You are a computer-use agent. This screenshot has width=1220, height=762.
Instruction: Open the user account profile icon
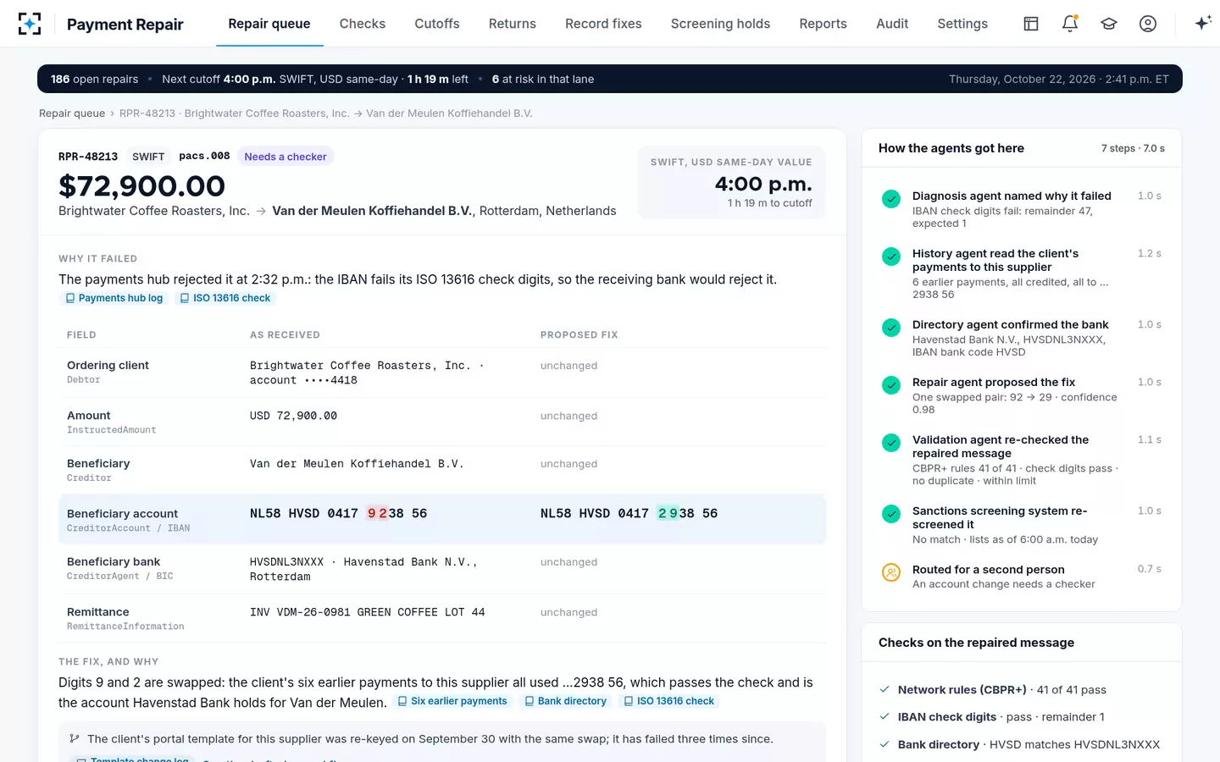click(x=1148, y=24)
